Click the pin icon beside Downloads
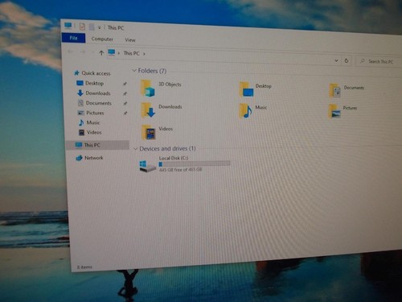402x302 pixels. click(125, 93)
